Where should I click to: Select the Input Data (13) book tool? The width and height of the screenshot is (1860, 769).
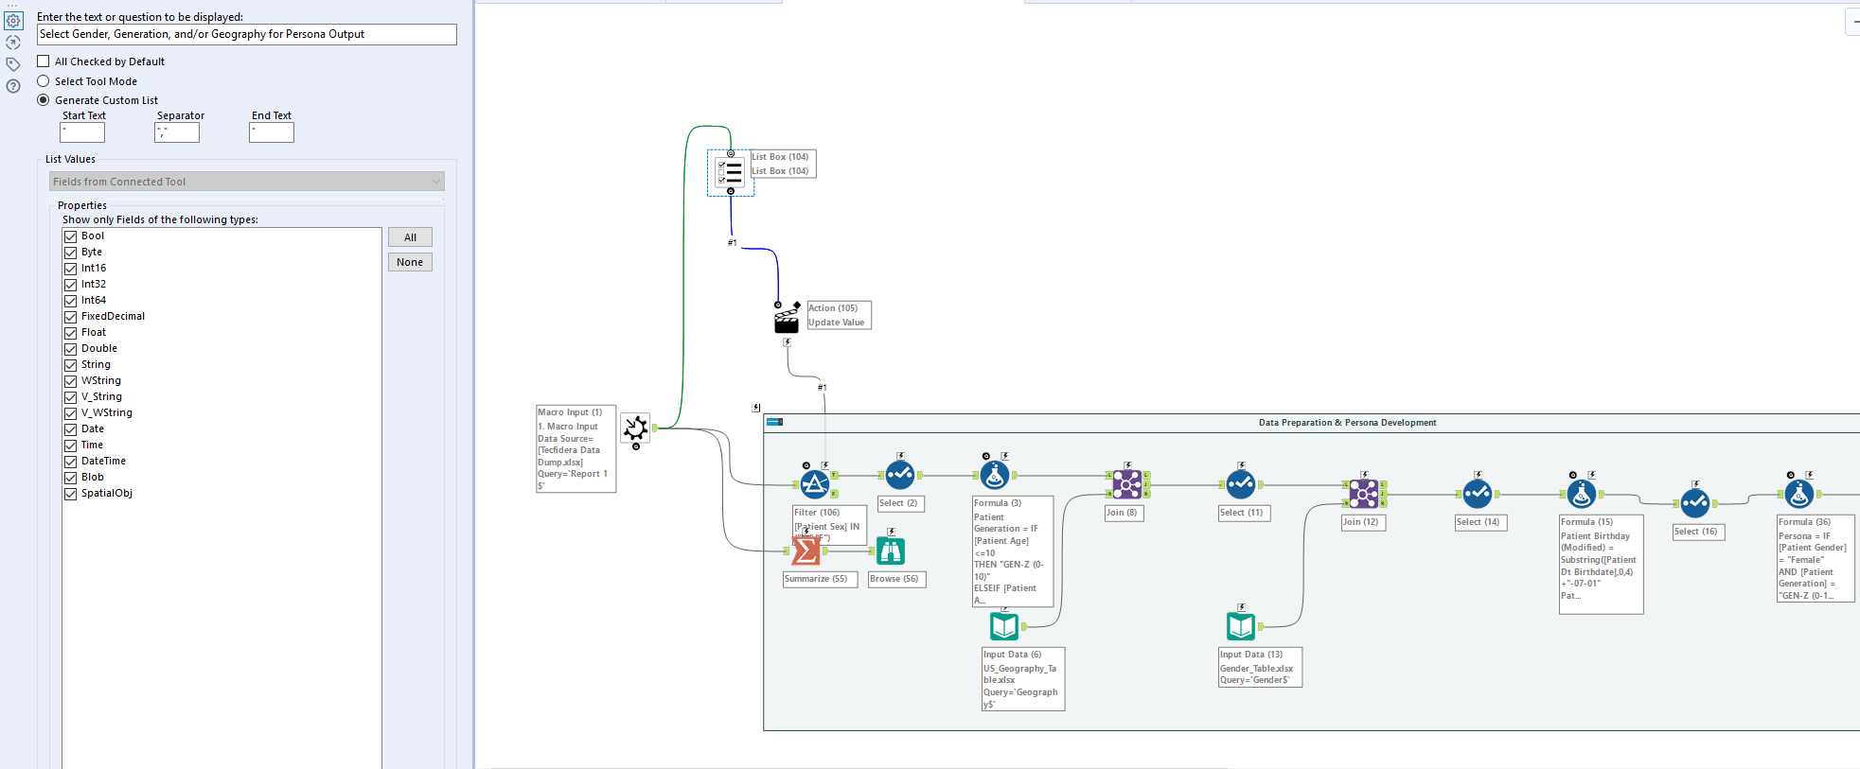1241,626
